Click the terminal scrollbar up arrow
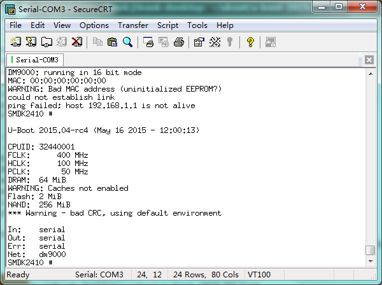Viewport: 382px width, 285px height. (371, 74)
